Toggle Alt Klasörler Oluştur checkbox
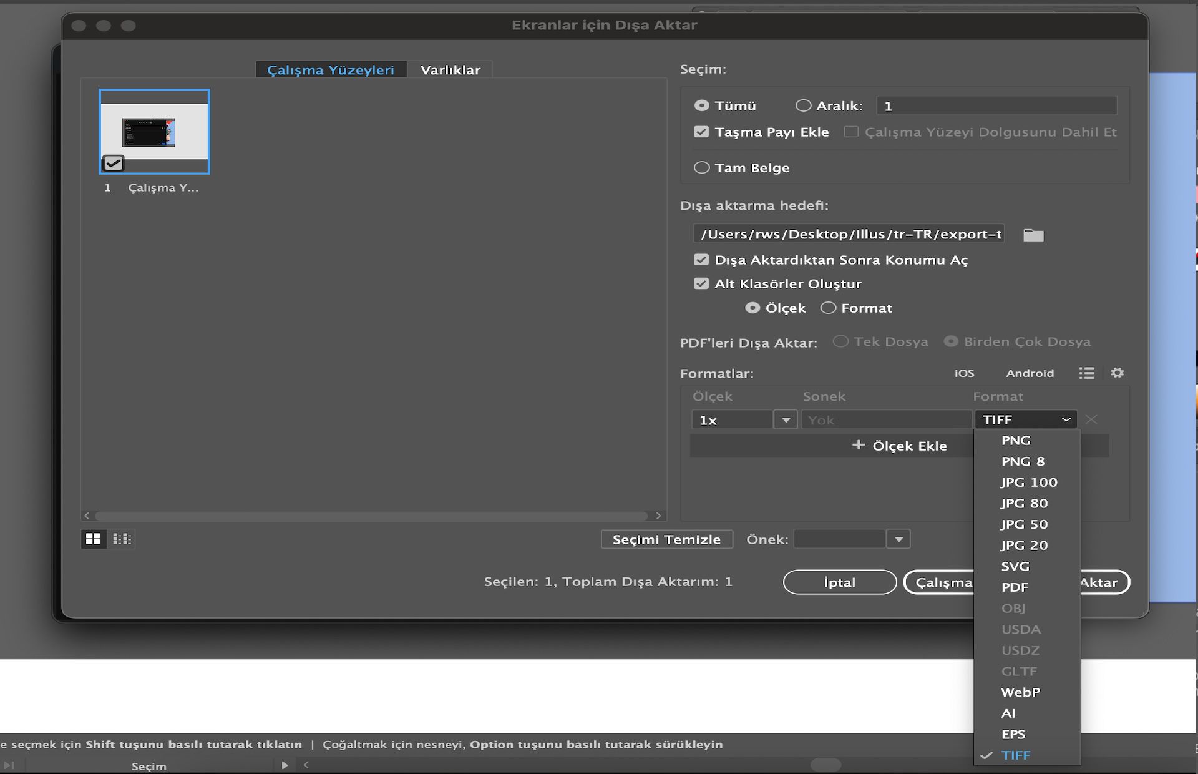 (701, 283)
